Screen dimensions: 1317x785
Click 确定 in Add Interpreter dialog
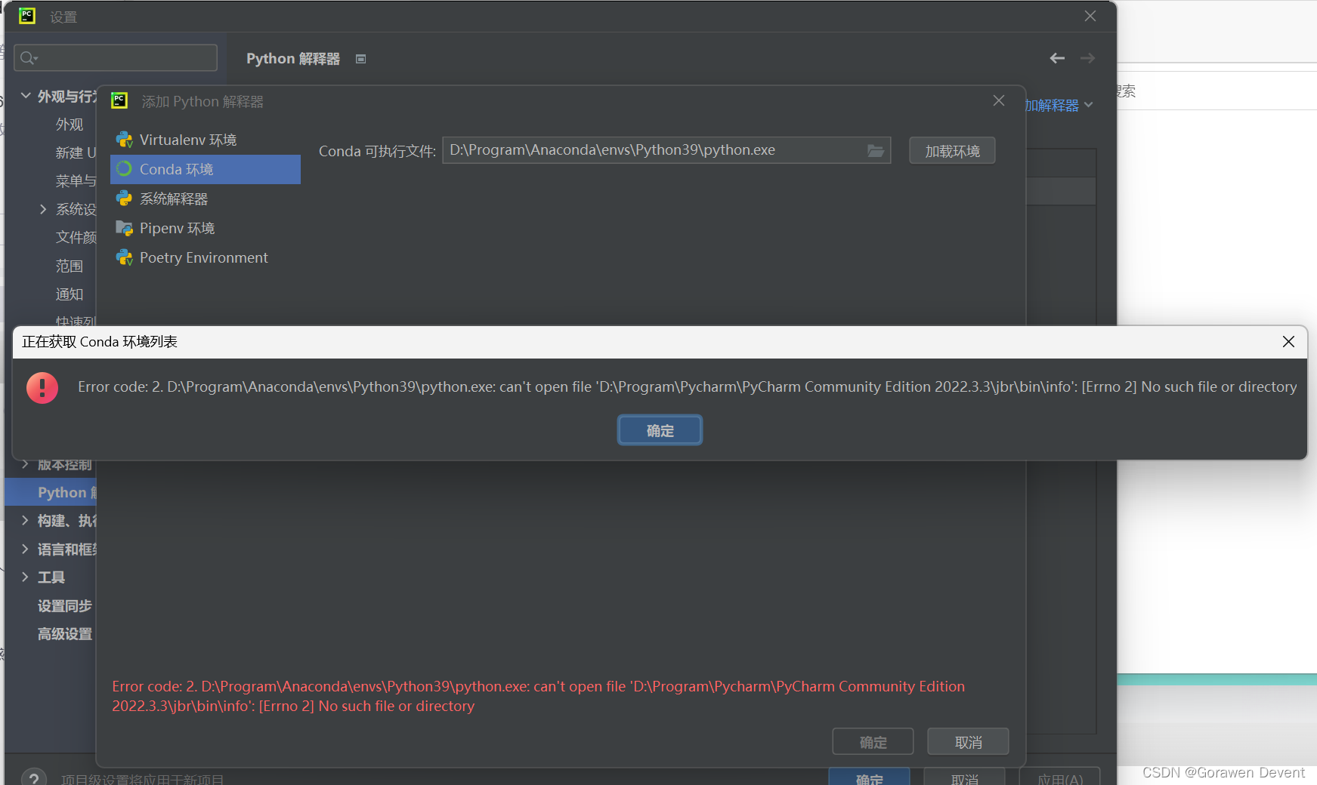tap(873, 742)
